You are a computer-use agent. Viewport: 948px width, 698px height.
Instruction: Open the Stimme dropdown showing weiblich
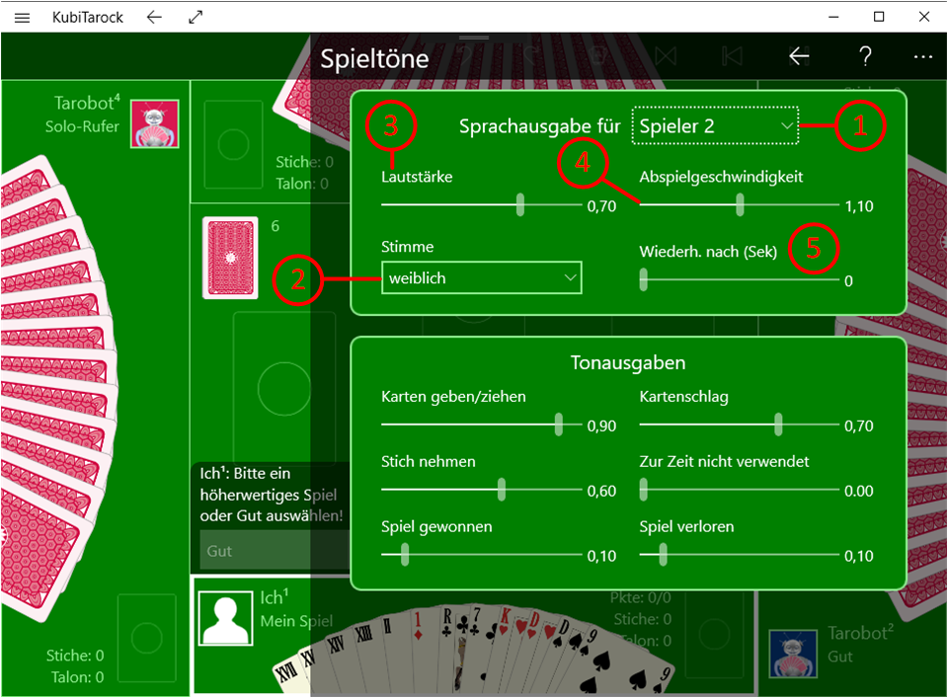(481, 278)
